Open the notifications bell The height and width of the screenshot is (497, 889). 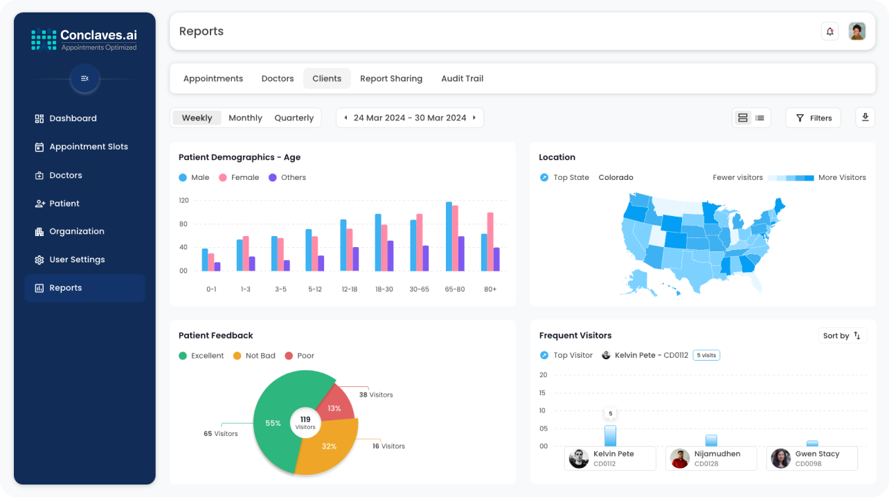(x=829, y=31)
